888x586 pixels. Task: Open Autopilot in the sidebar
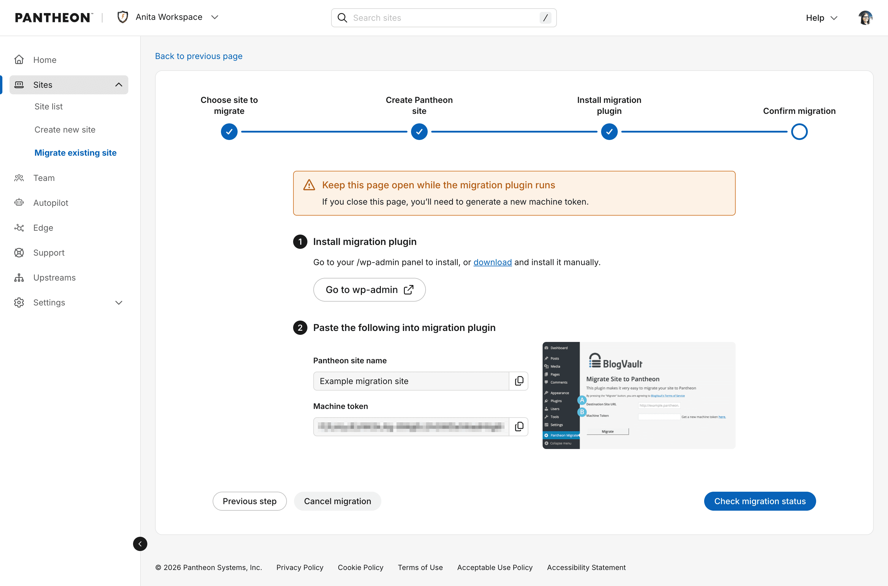[50, 203]
